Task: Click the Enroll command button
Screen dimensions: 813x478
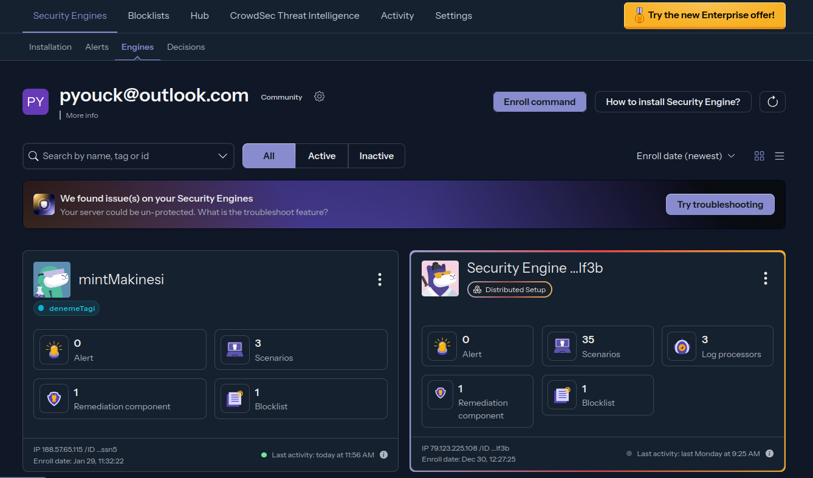Action: pyautogui.click(x=539, y=102)
